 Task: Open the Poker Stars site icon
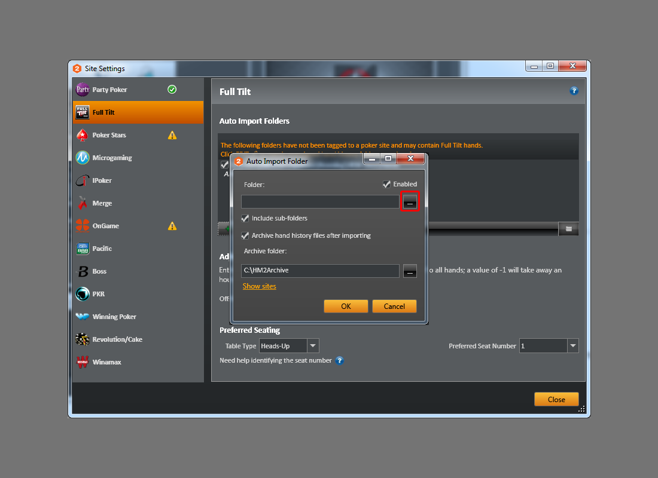click(x=83, y=135)
